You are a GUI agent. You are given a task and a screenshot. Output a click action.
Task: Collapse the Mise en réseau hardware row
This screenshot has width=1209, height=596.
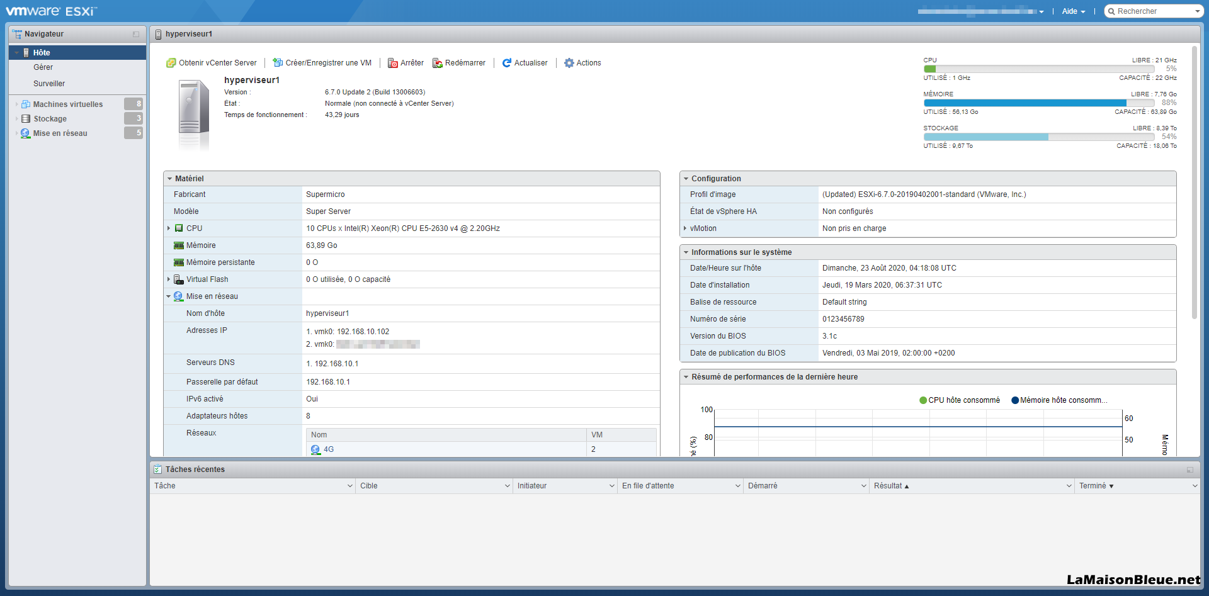pos(169,296)
